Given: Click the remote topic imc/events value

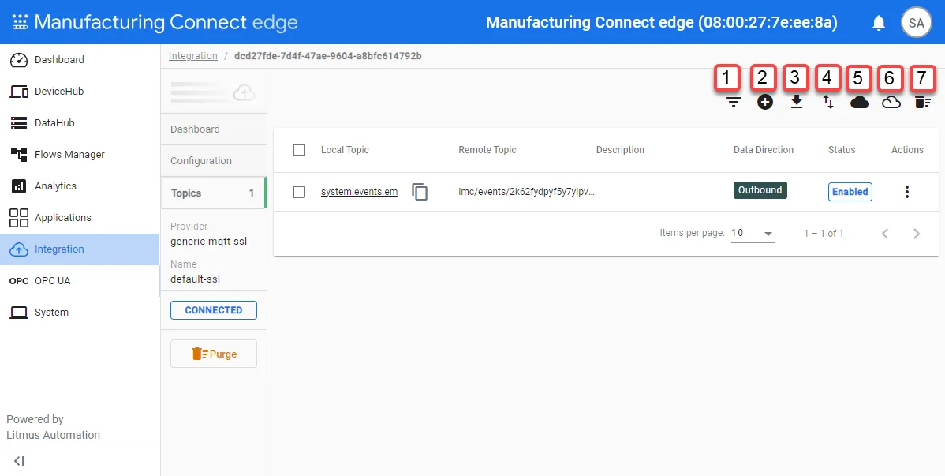Looking at the screenshot, I should [x=526, y=192].
